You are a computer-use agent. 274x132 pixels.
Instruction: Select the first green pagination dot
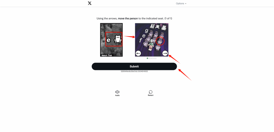click(147, 58)
